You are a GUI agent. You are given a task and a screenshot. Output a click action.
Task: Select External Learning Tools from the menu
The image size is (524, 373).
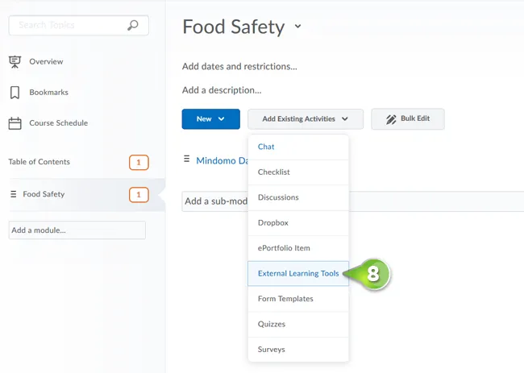point(298,273)
